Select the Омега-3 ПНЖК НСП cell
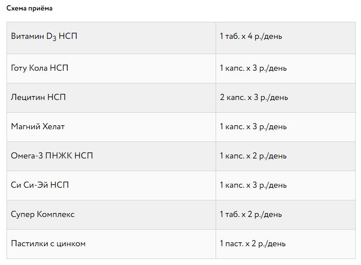The image size is (361, 265). click(111, 156)
